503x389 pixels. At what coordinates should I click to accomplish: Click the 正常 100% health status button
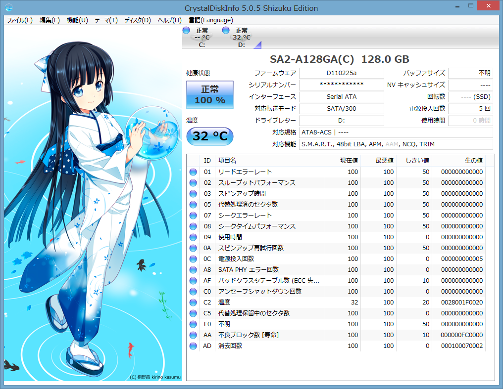tap(210, 95)
